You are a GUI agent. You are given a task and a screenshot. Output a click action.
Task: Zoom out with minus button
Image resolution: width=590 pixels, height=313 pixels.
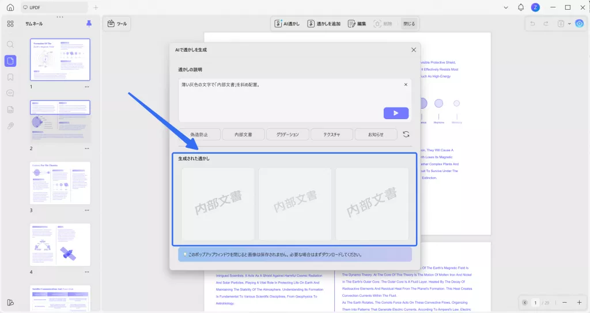pyautogui.click(x=565, y=303)
